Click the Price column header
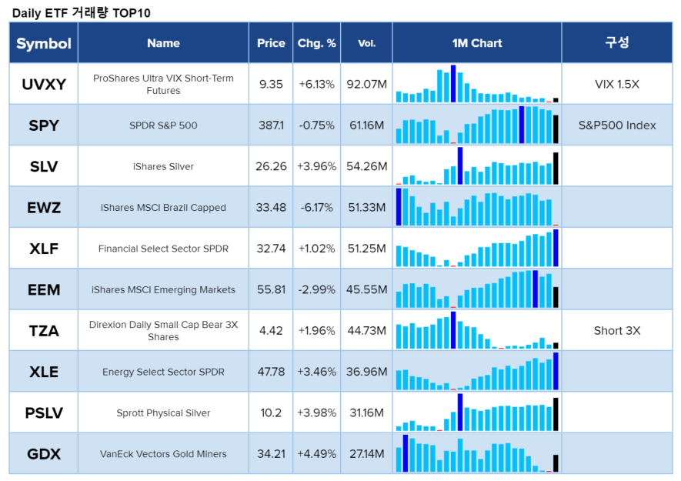 271,43
